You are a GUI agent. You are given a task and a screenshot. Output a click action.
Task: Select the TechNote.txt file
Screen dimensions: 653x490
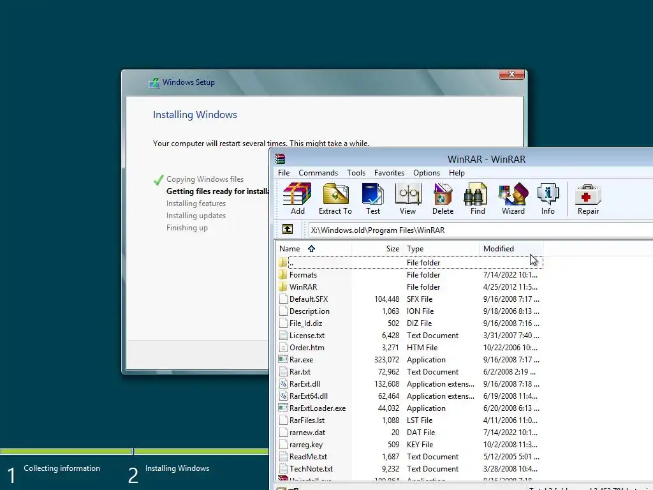point(311,468)
